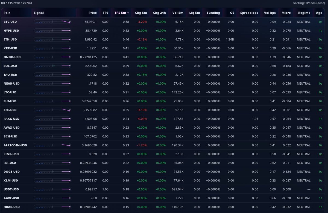Sort by Regime column header
The image size is (328, 213).
[x=304, y=13]
